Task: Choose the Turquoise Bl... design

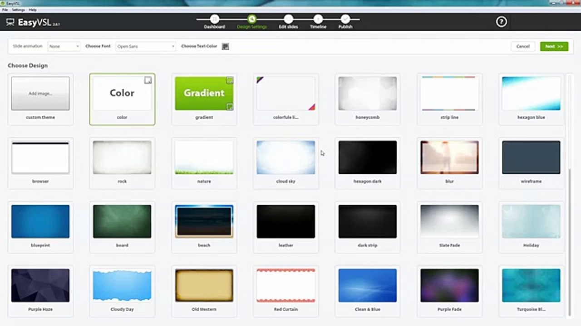Action: (531, 291)
